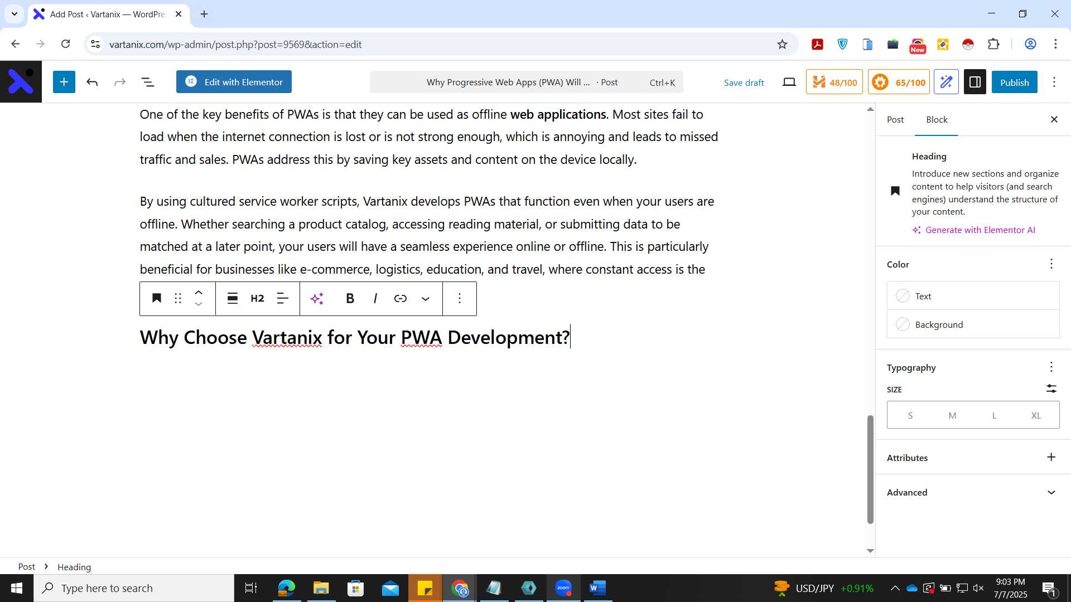Open the 65/100 score panel
The width and height of the screenshot is (1071, 602).
[899, 82]
